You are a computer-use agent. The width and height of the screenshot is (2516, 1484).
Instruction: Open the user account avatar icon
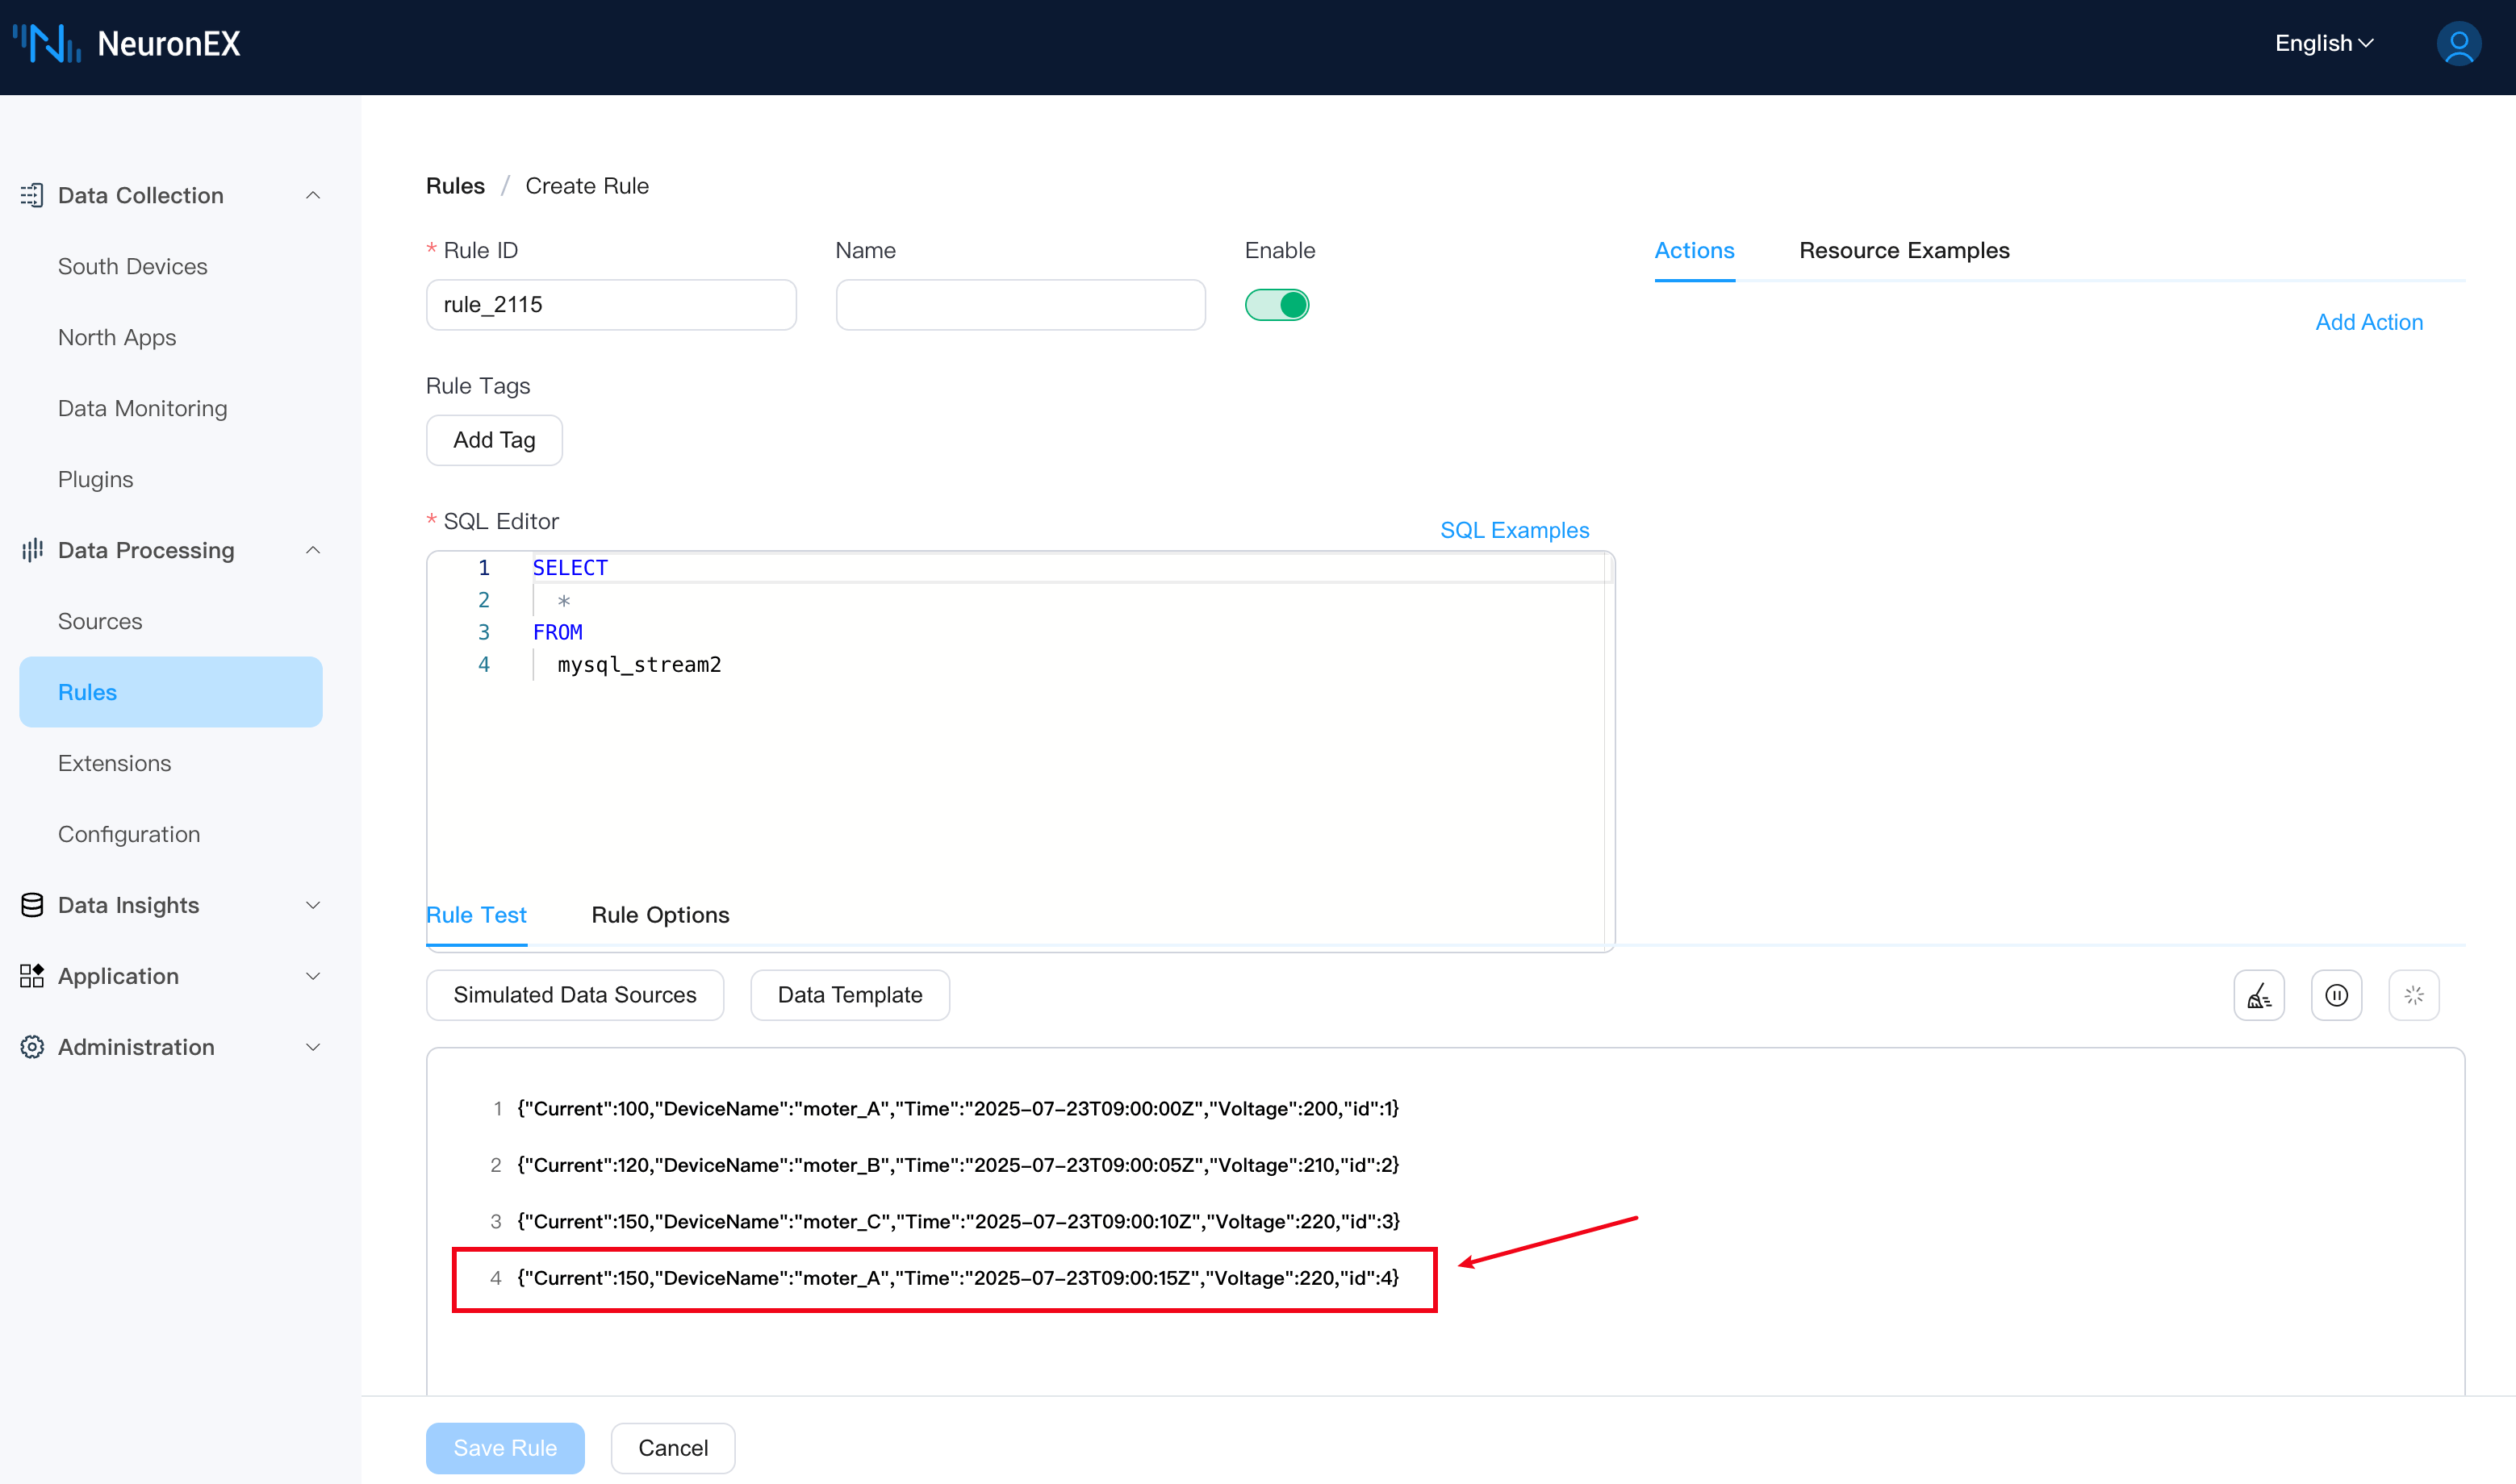pyautogui.click(x=2457, y=44)
